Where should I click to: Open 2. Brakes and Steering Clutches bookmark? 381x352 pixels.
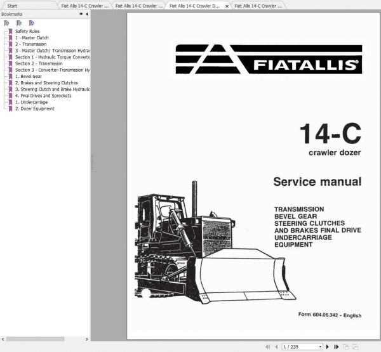point(46,83)
